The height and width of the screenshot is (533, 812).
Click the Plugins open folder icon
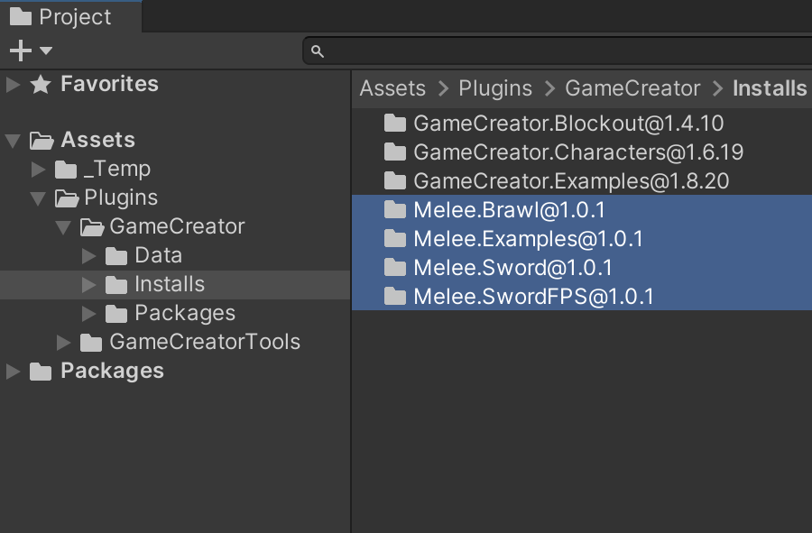pyautogui.click(x=67, y=198)
